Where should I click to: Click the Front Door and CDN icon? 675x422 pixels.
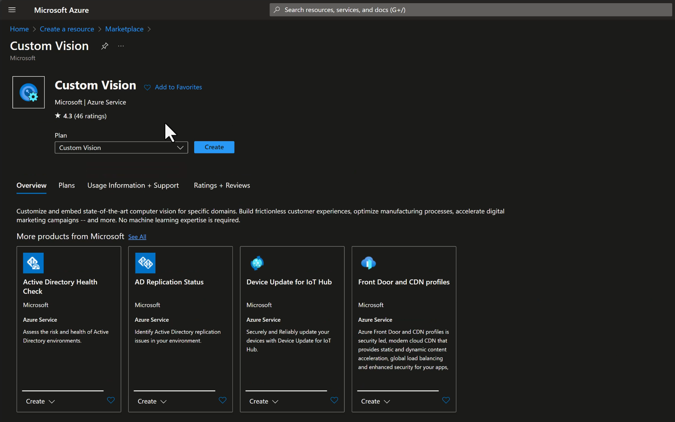tap(368, 263)
